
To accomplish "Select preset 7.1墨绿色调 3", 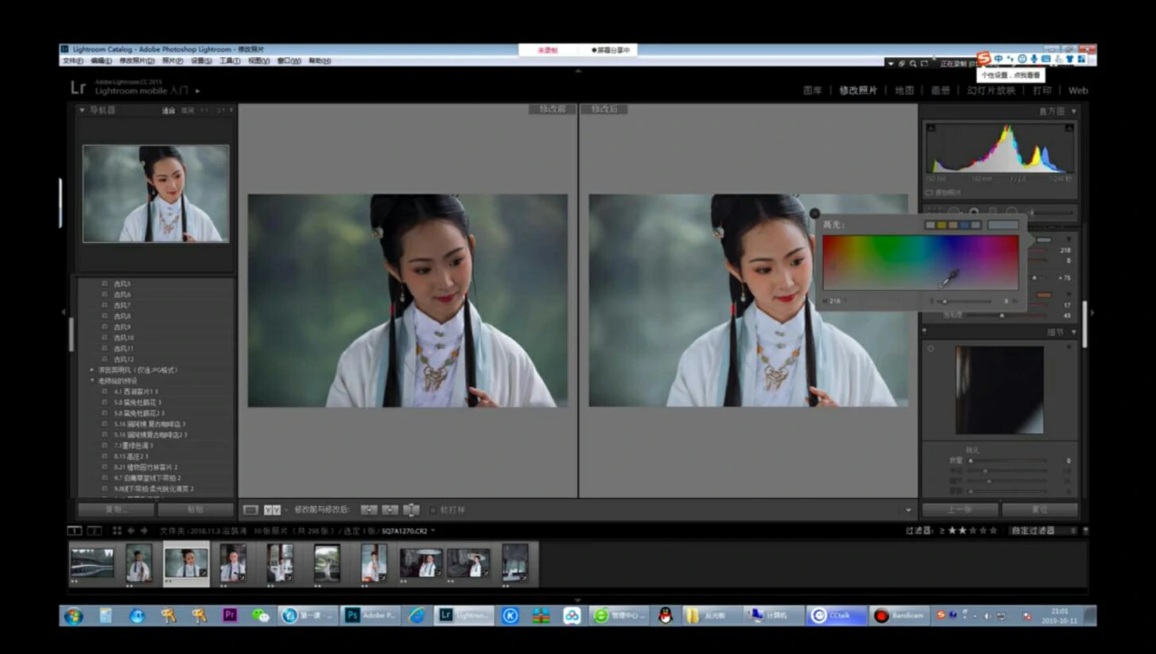I will [x=134, y=446].
